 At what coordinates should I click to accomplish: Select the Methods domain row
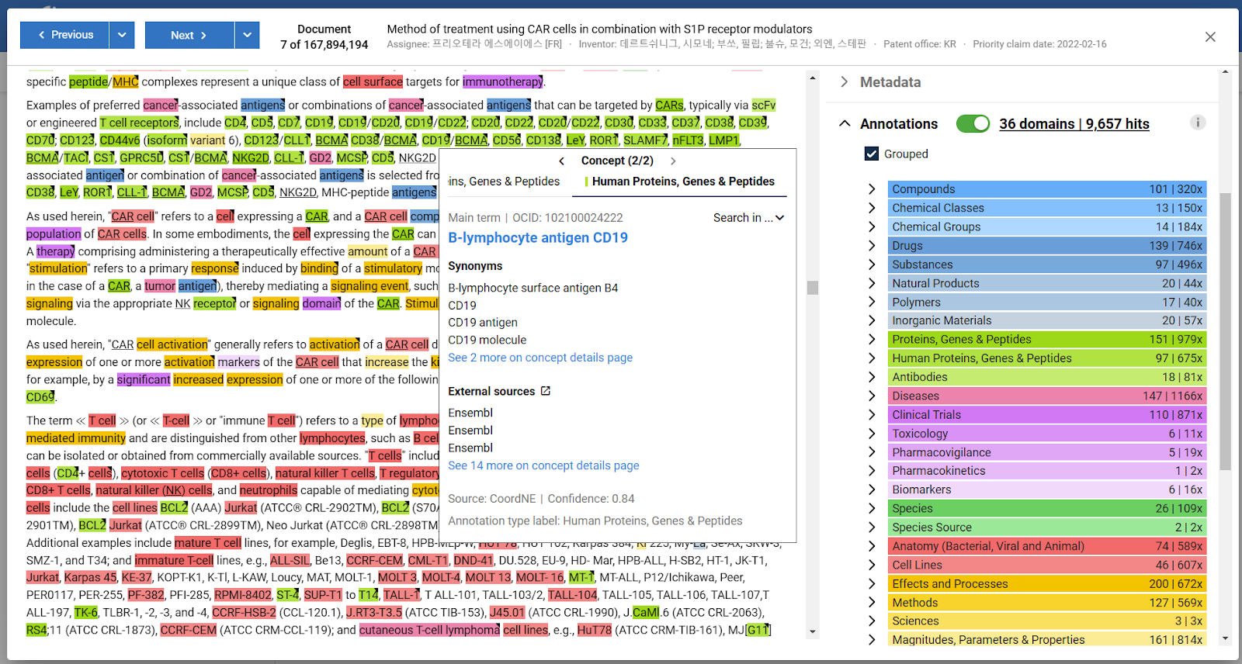[x=1046, y=602]
